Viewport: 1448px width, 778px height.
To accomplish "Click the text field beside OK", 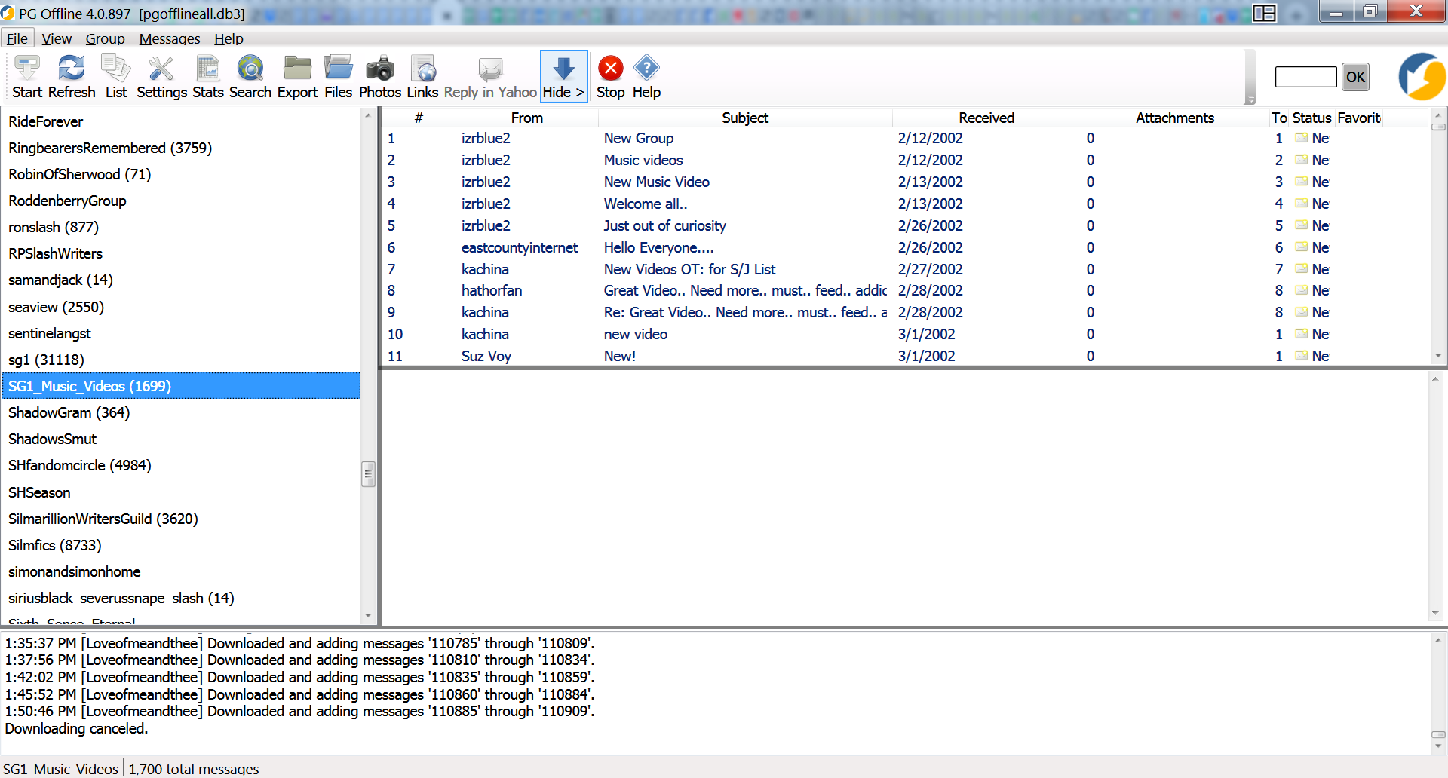I will coord(1305,77).
